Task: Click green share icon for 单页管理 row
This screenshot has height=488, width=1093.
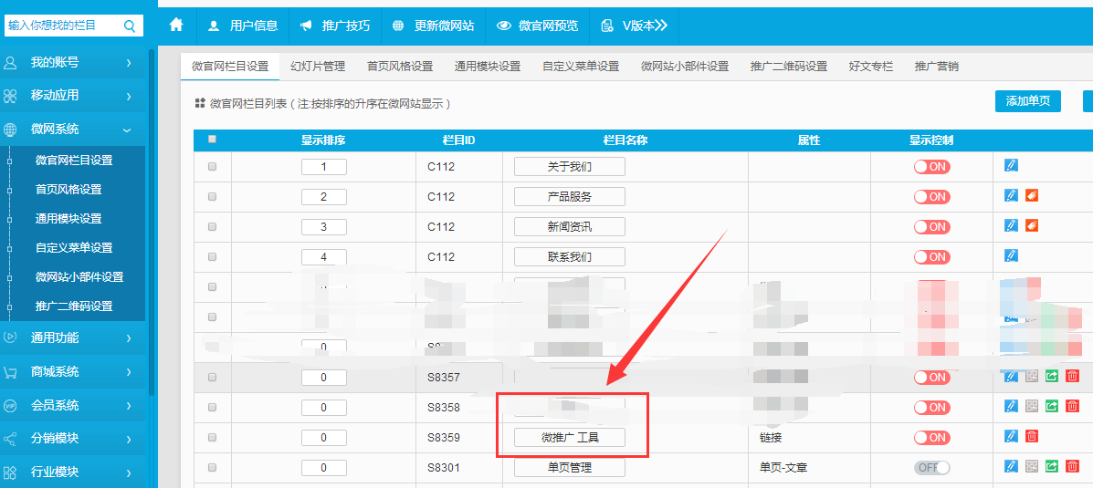Action: pyautogui.click(x=1052, y=467)
